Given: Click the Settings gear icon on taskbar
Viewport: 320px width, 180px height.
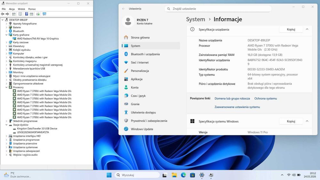Looking at the screenshot, I should 202,175.
